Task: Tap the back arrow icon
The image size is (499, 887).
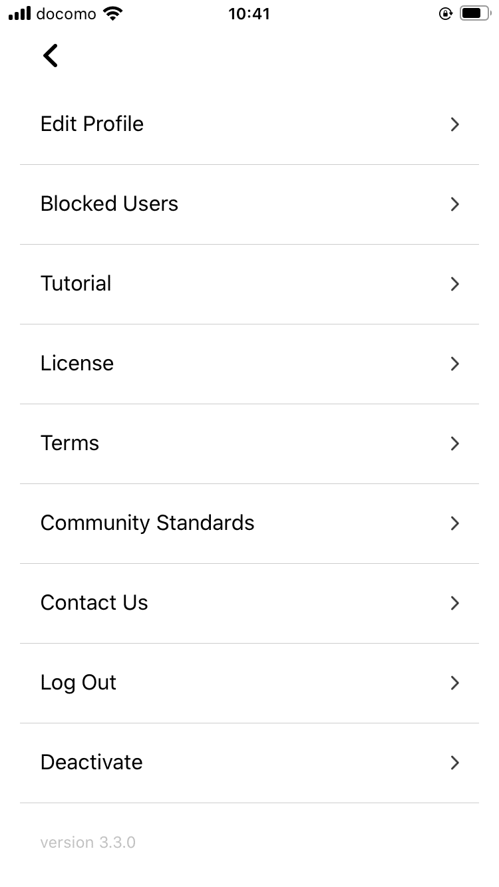Action: coord(51,56)
